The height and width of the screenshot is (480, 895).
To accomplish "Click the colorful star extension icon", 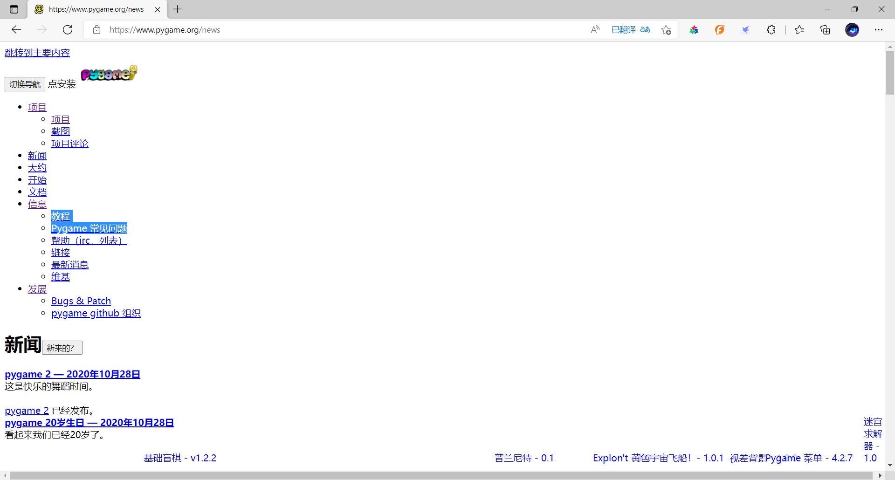I will tap(694, 30).
